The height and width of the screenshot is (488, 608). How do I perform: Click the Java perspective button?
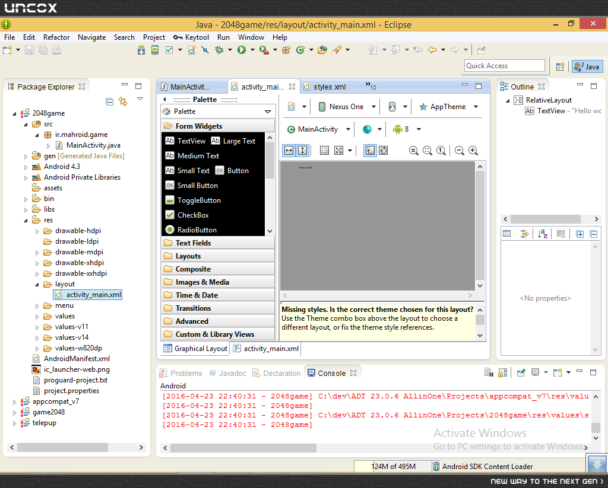[x=587, y=66]
